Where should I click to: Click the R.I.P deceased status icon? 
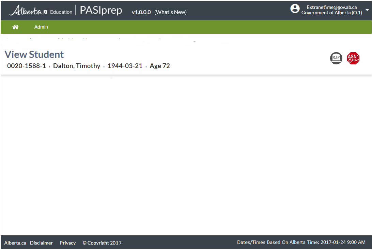(x=336, y=58)
